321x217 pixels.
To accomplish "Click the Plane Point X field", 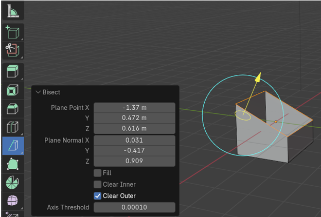I will point(134,108).
